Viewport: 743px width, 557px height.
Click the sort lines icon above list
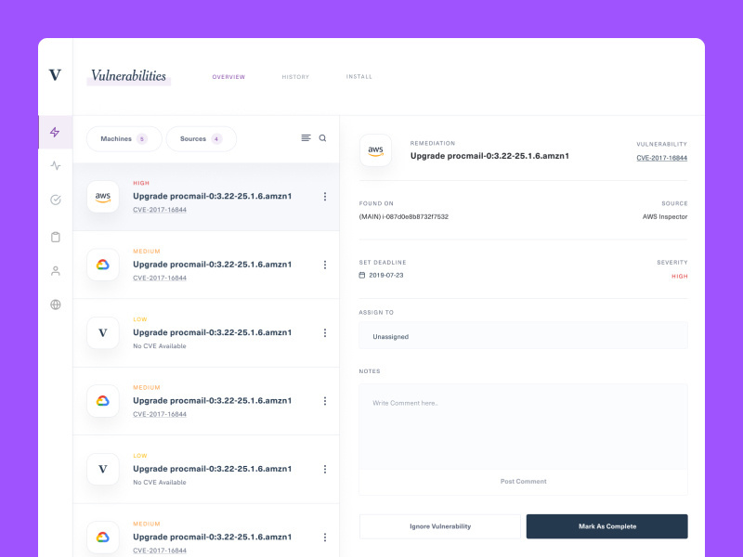[x=306, y=137]
